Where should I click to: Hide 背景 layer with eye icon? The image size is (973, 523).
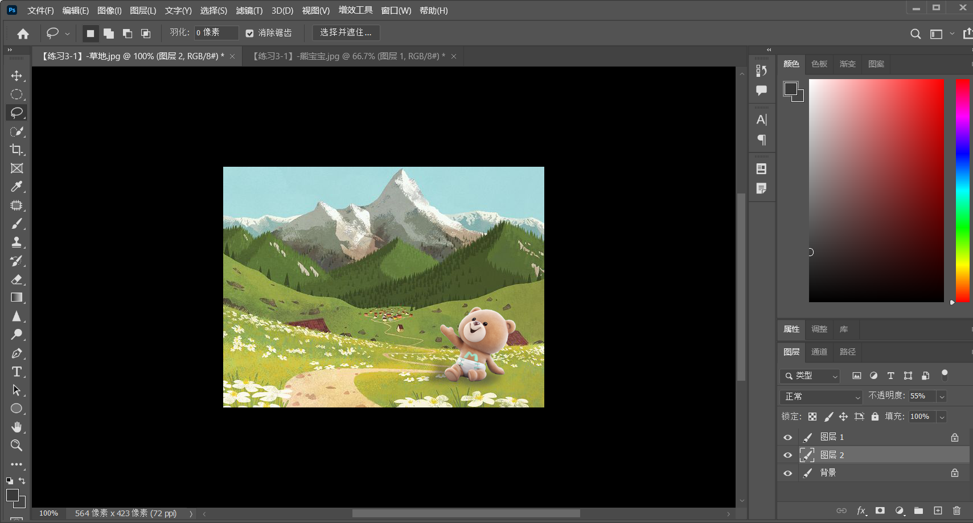pyautogui.click(x=788, y=473)
